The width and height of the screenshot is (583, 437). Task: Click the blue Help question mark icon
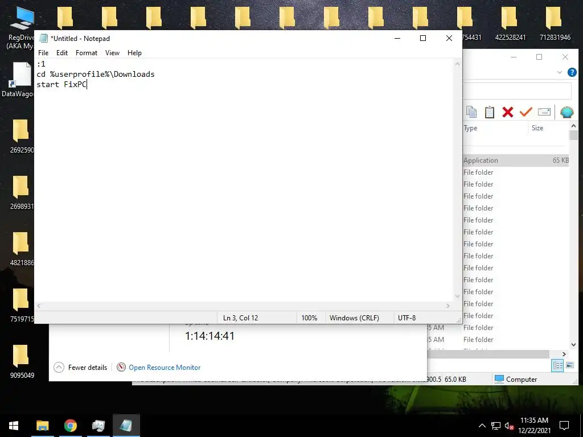[x=572, y=72]
